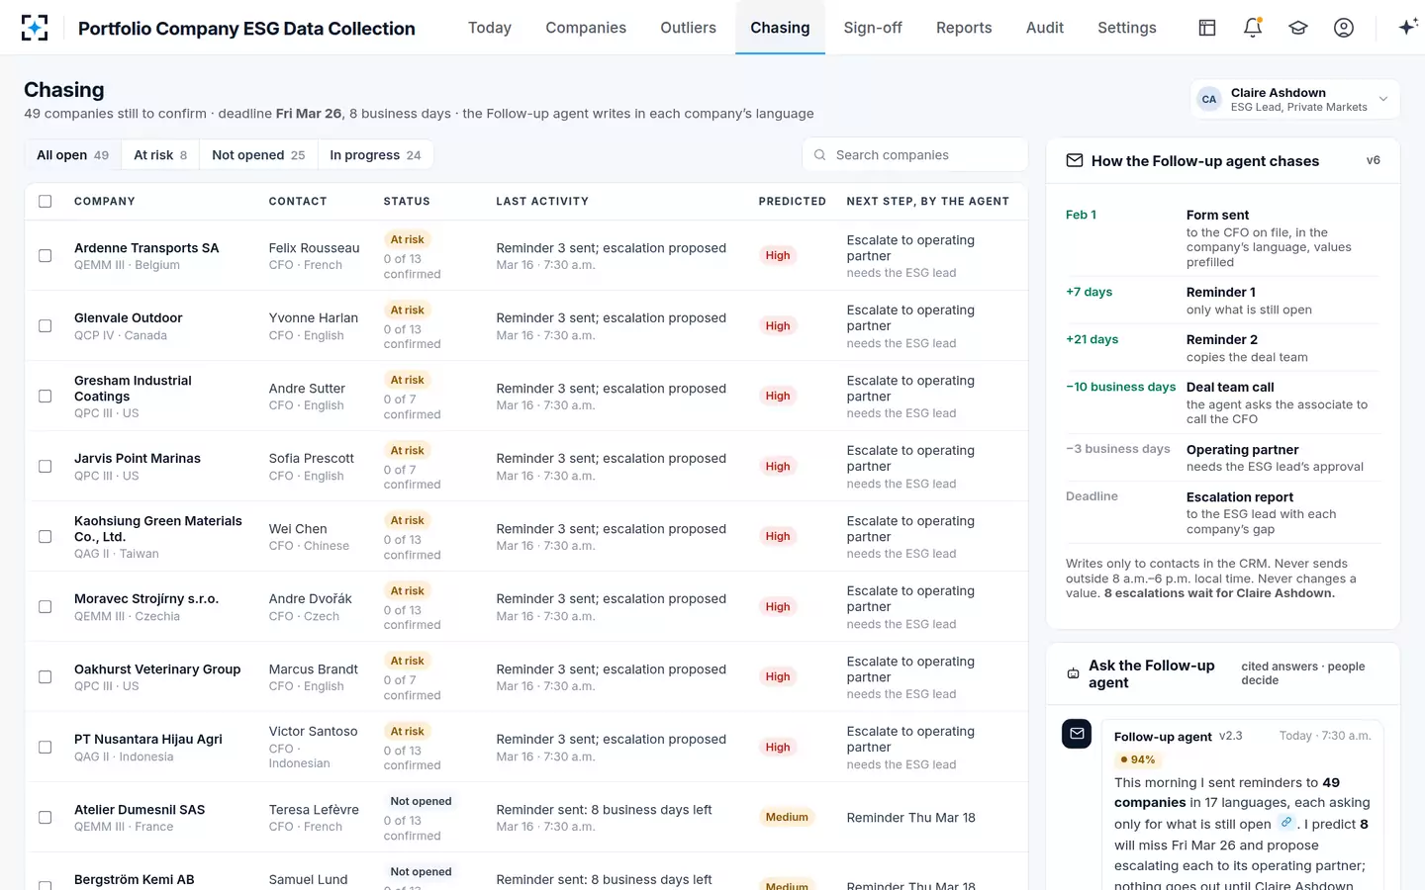Viewport: 1425px width, 890px height.
Task: Switch to the Today tab
Action: point(490,28)
